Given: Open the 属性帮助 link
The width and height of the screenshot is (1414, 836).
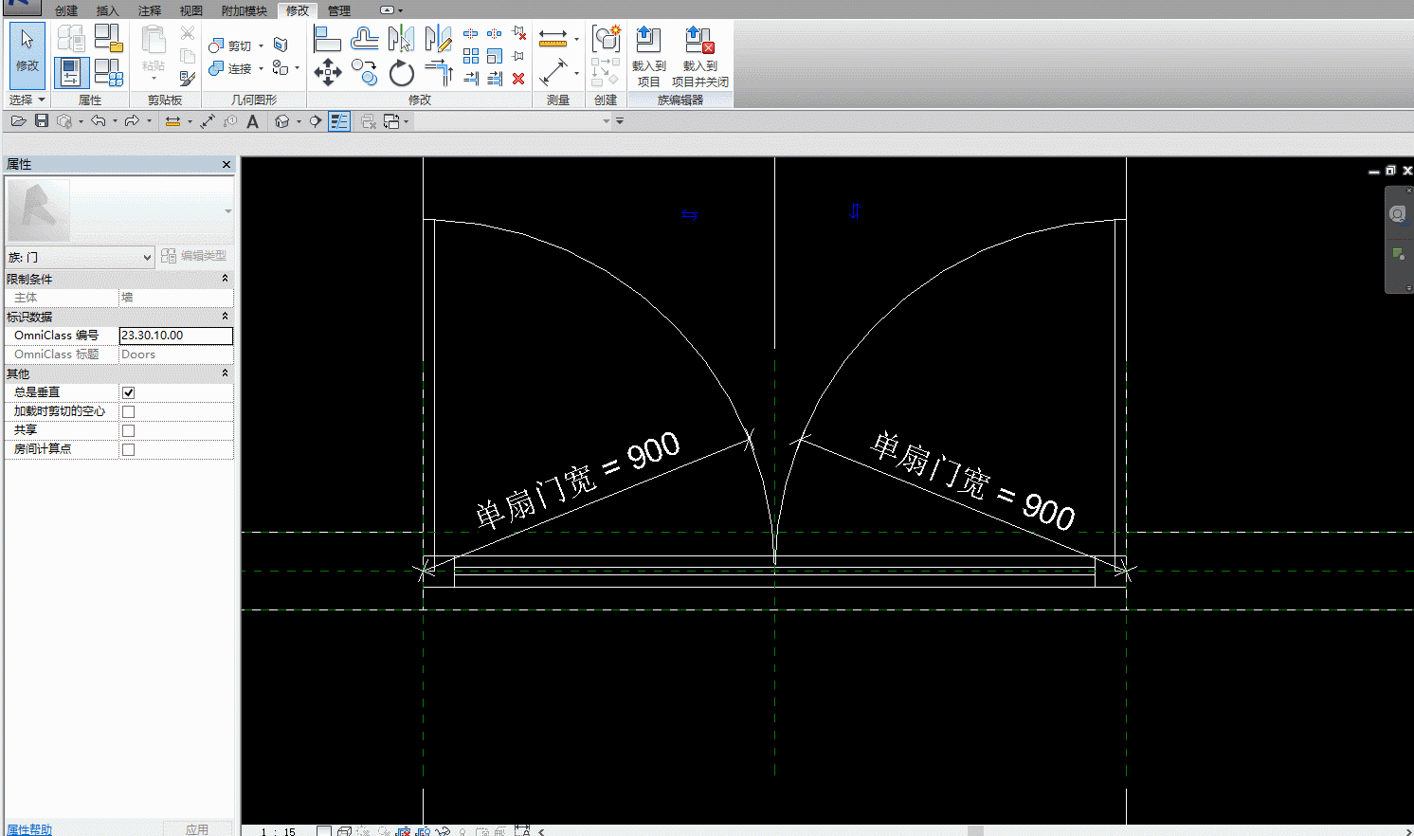Looking at the screenshot, I should click(x=29, y=829).
